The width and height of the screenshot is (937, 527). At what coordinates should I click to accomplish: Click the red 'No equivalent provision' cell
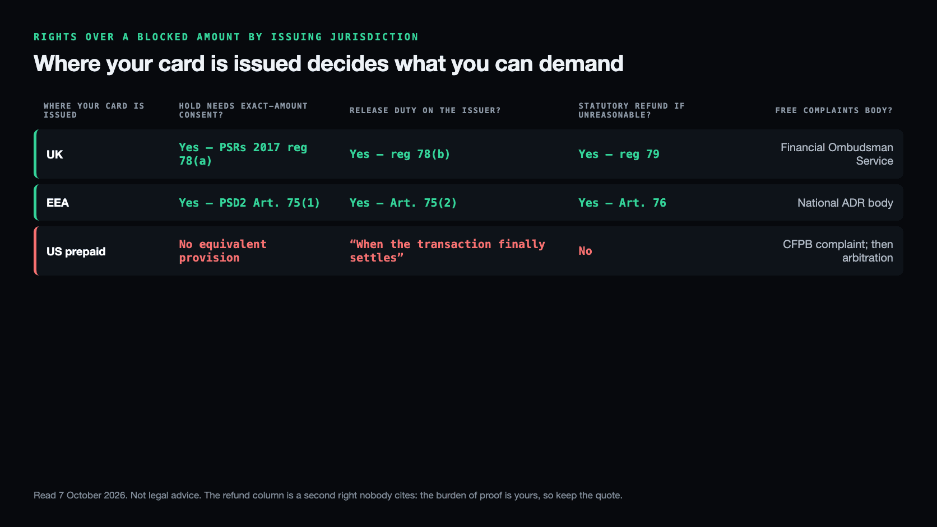tap(223, 251)
